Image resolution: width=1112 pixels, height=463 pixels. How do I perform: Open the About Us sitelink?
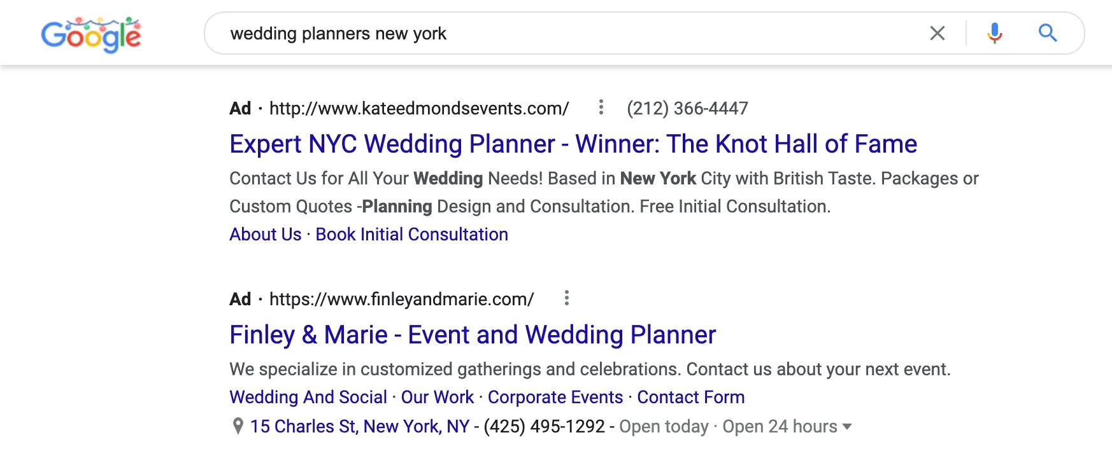(266, 235)
